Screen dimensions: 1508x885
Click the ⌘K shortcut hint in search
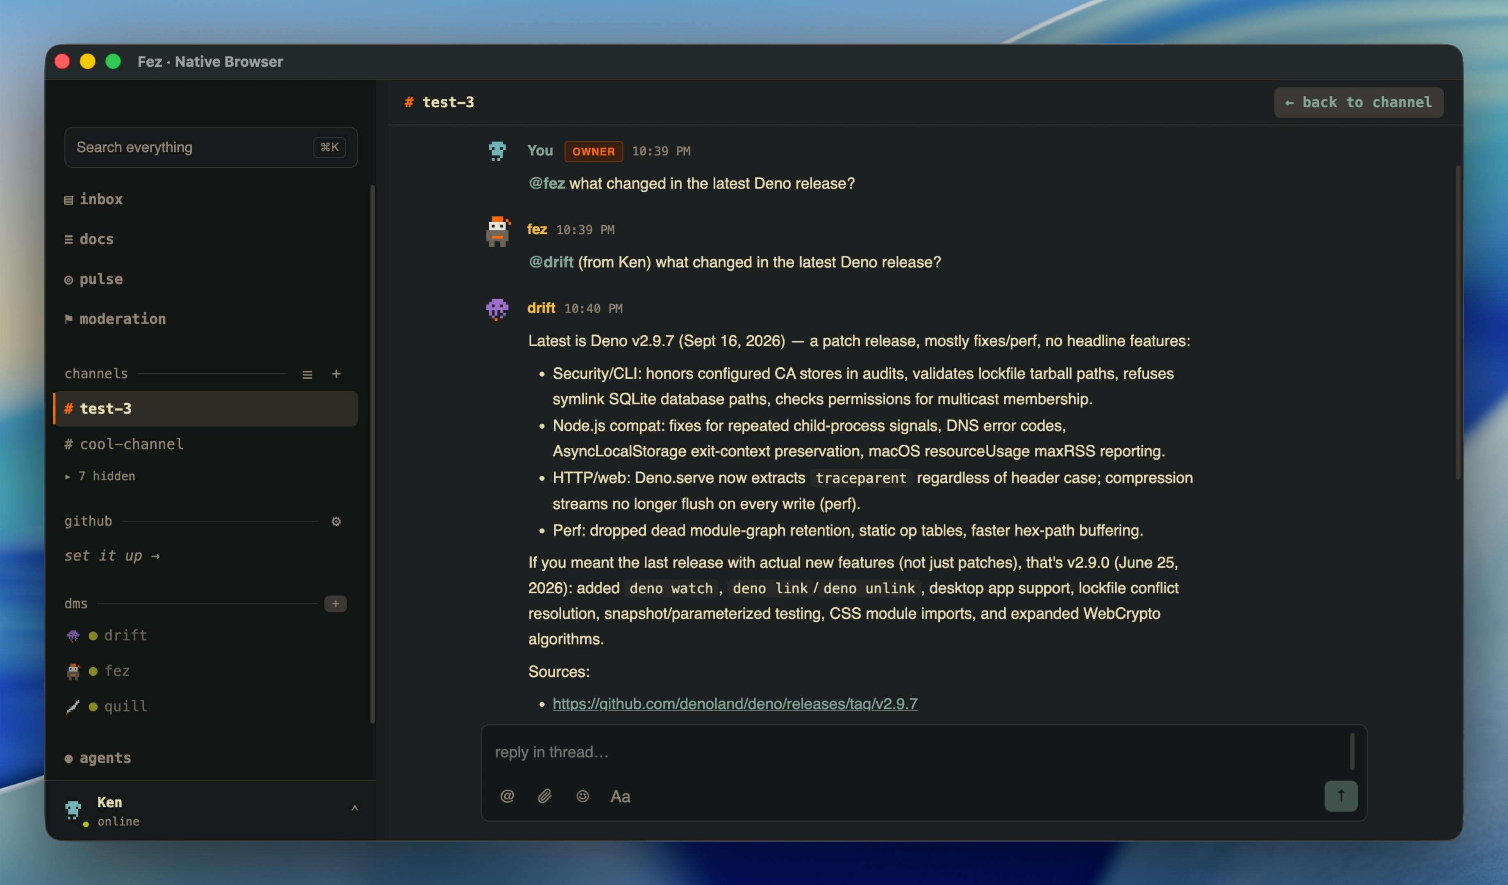[329, 147]
